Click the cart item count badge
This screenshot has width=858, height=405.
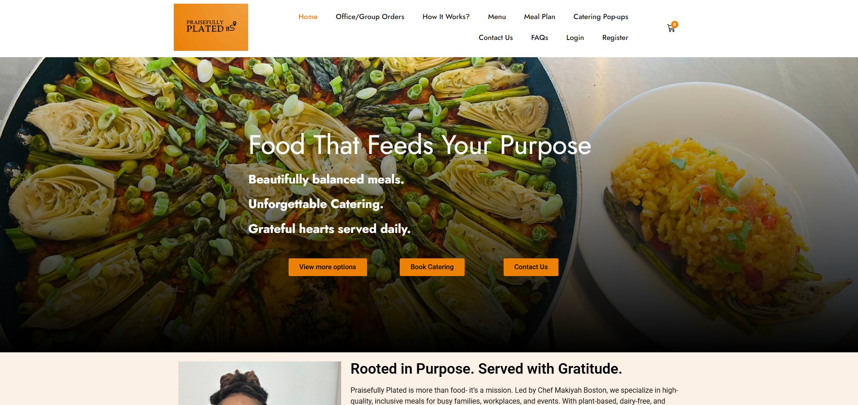[x=675, y=24]
